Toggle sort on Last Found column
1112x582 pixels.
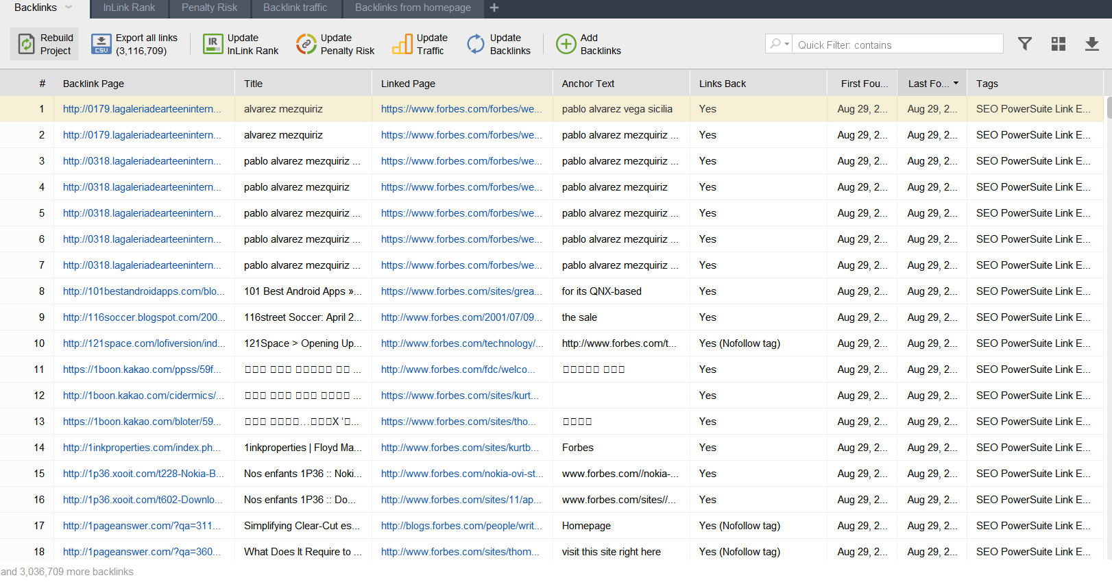931,84
